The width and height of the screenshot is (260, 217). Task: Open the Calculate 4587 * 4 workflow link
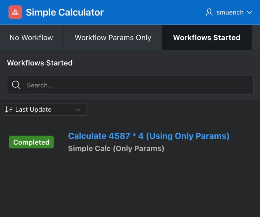149,136
